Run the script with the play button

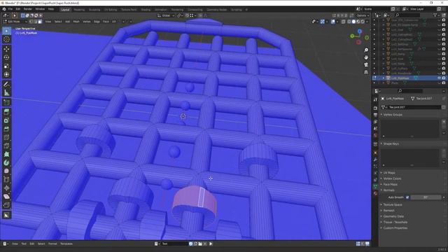[x=211, y=244]
